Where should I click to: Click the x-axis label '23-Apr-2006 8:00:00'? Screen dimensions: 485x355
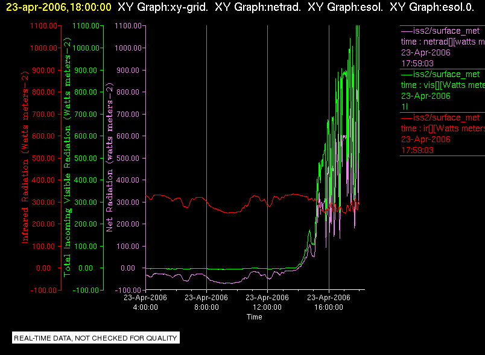[x=206, y=302]
